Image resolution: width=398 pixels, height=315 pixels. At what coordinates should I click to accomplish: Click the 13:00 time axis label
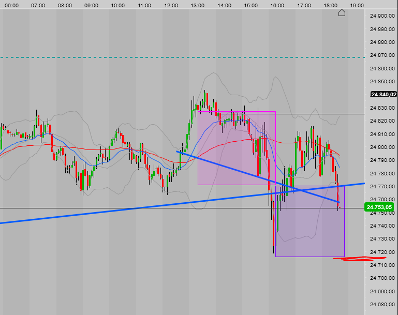(x=198, y=5)
